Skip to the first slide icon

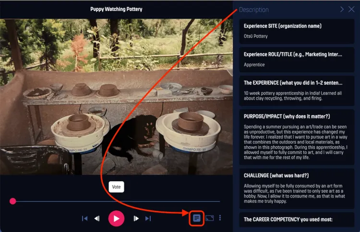(84, 219)
